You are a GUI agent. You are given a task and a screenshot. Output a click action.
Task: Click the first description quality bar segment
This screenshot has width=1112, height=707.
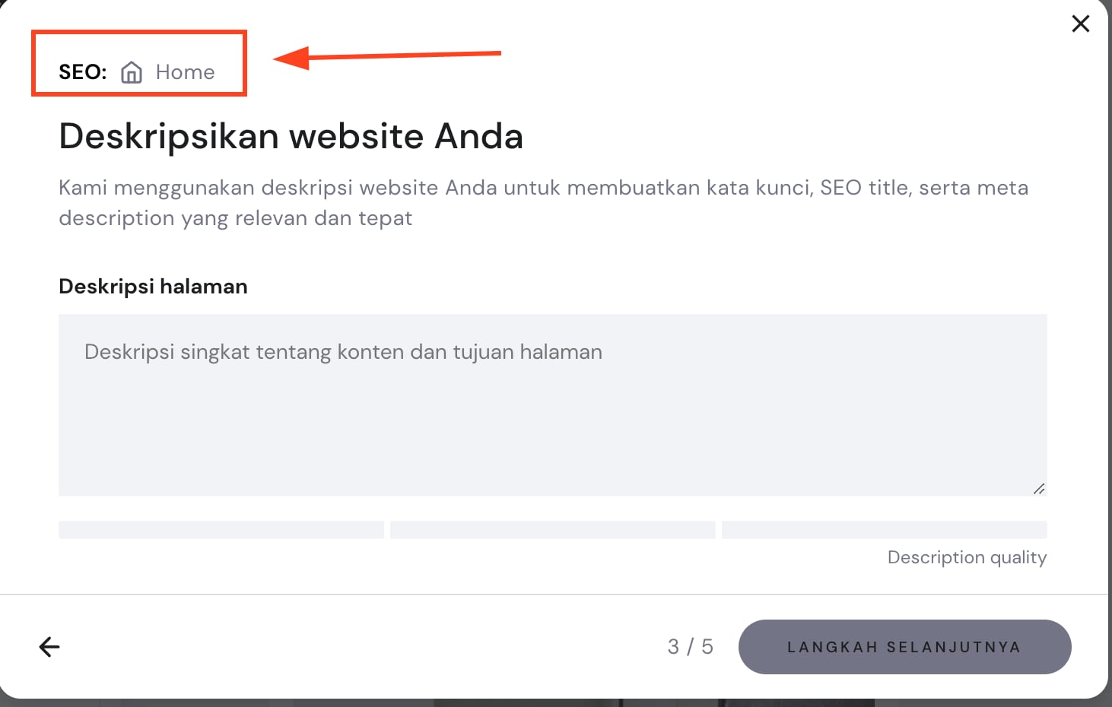[221, 530]
